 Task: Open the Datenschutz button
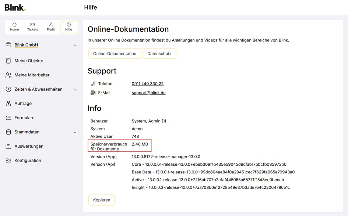pos(159,54)
